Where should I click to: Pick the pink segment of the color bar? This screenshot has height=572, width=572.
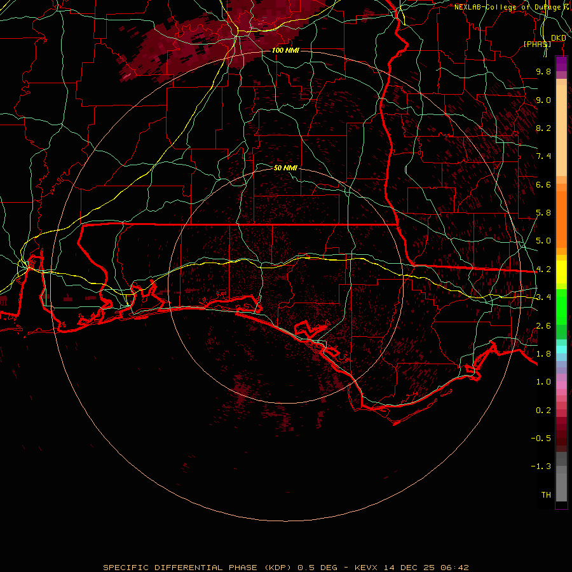click(561, 385)
